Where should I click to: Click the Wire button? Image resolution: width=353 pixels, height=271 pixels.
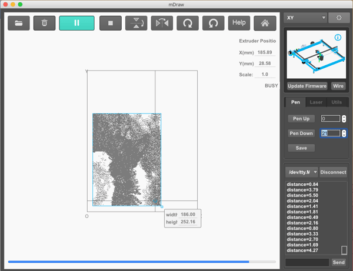(338, 86)
